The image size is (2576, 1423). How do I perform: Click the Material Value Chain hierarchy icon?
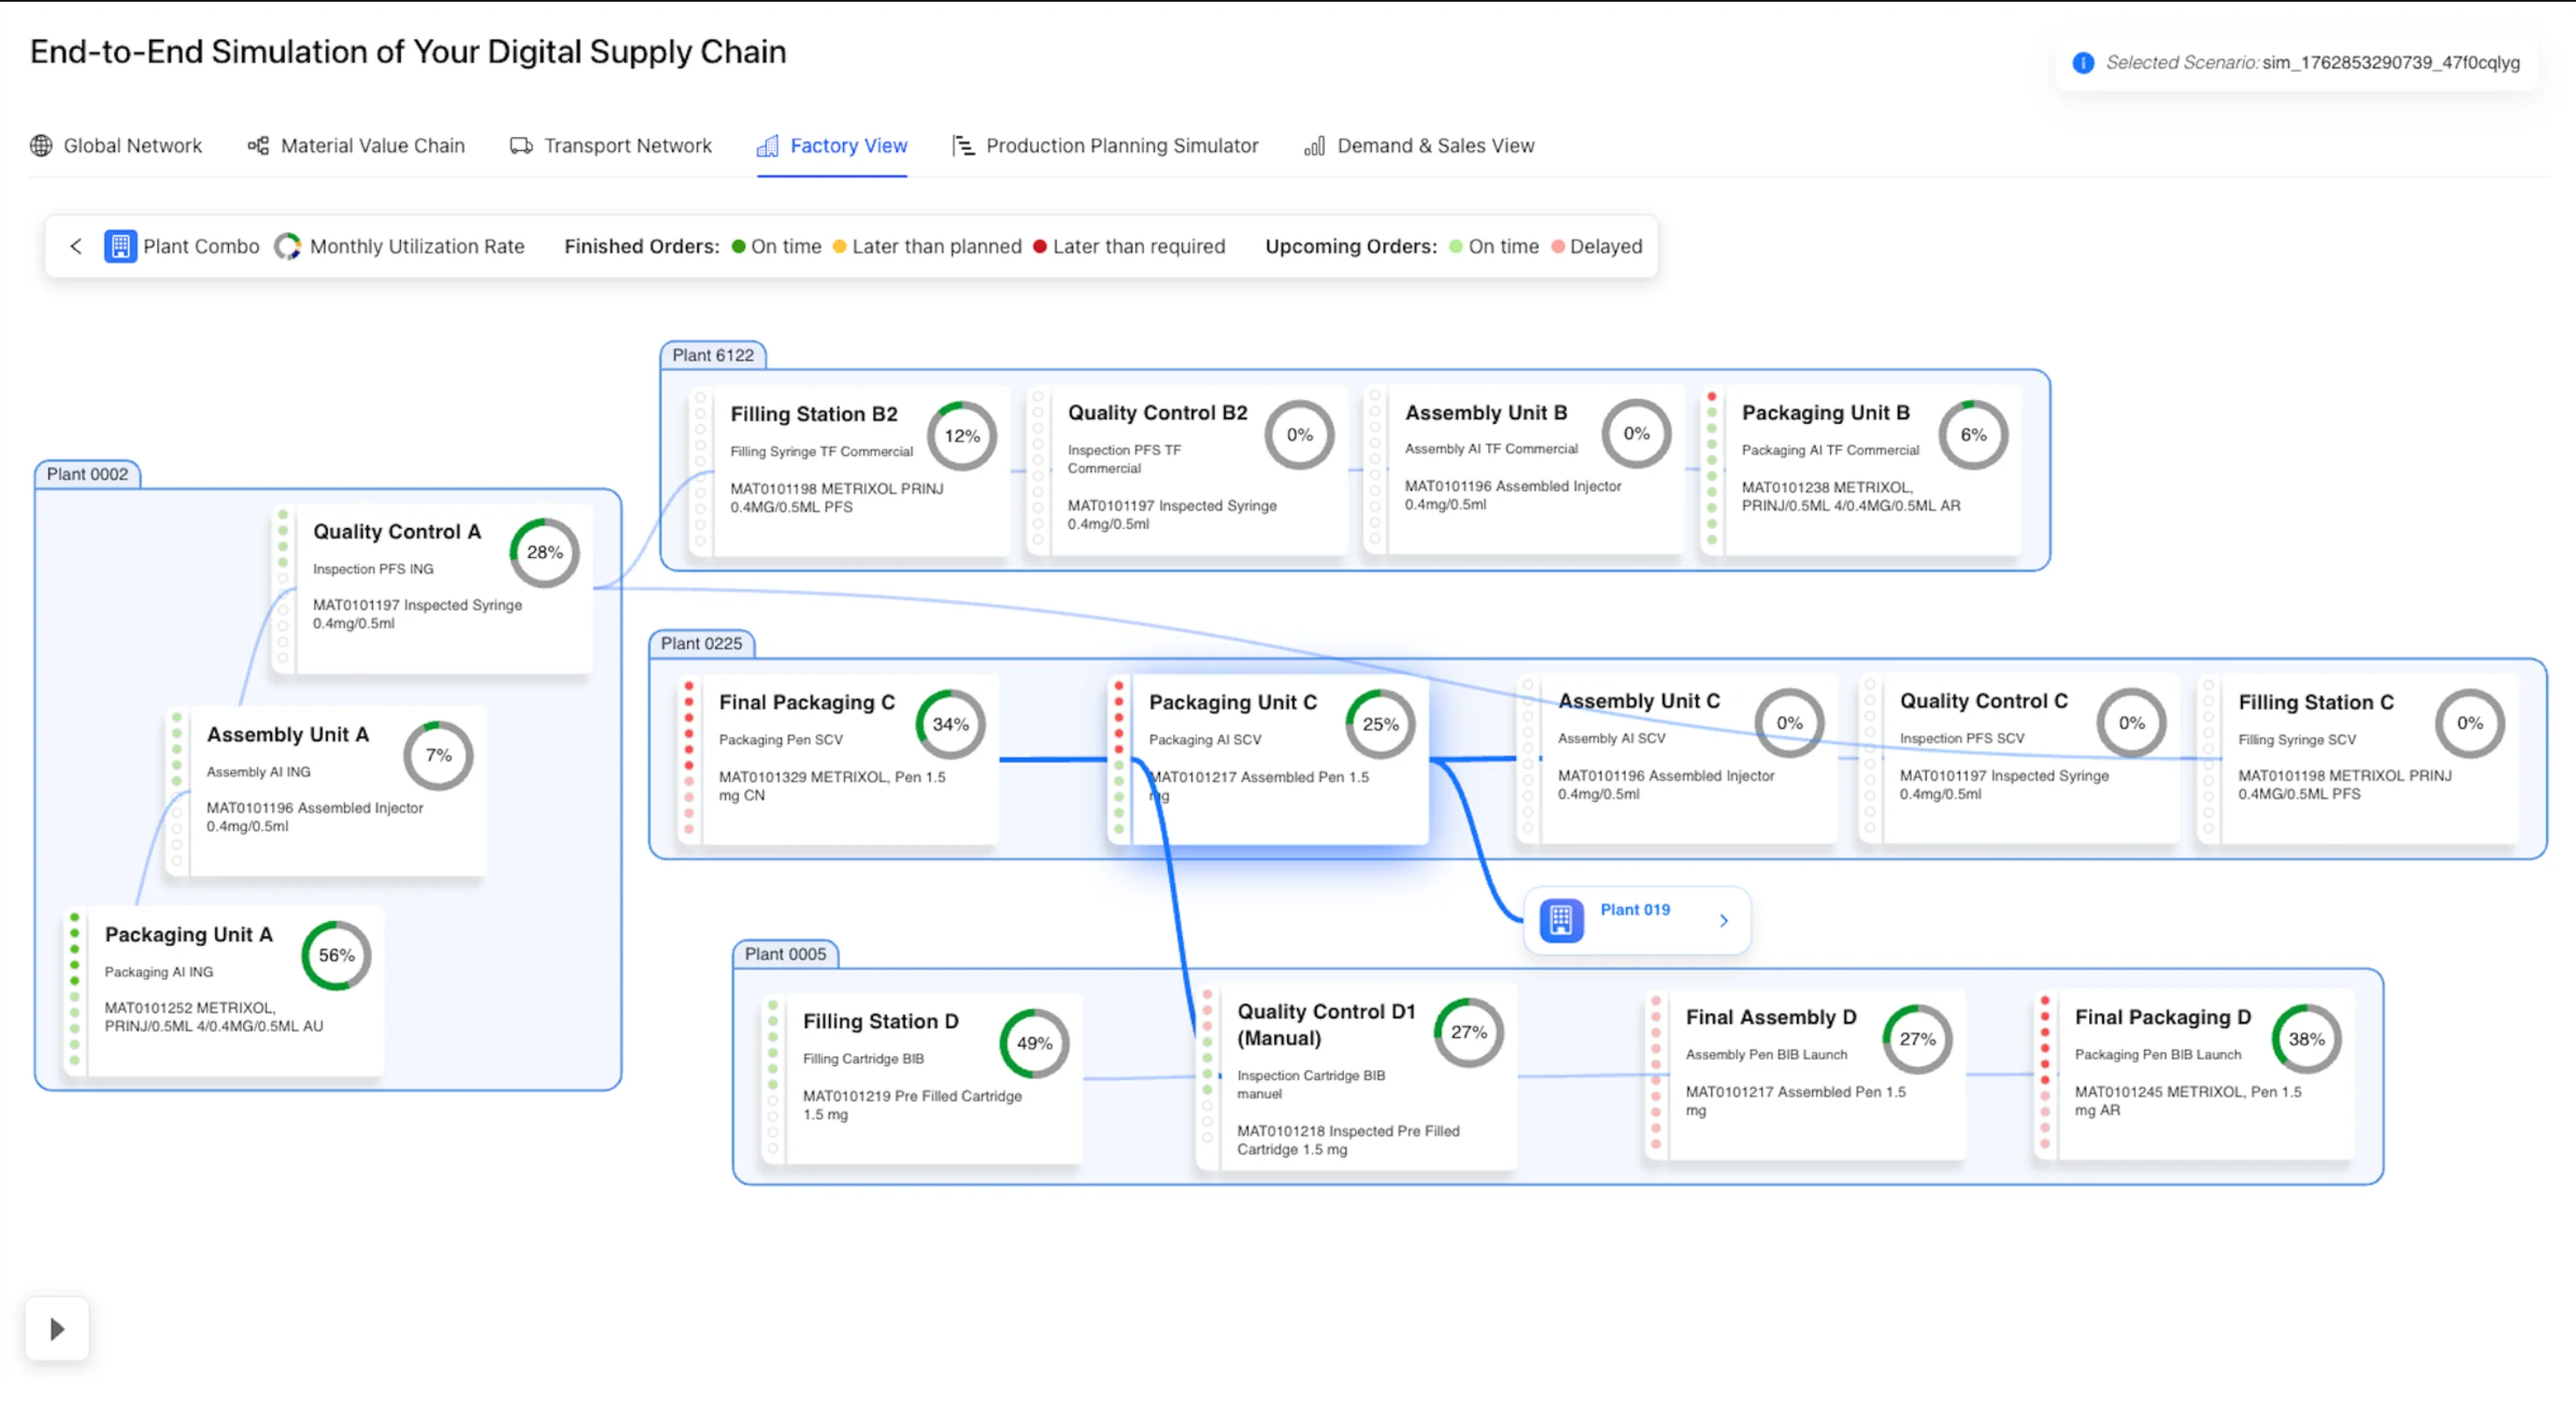[257, 145]
